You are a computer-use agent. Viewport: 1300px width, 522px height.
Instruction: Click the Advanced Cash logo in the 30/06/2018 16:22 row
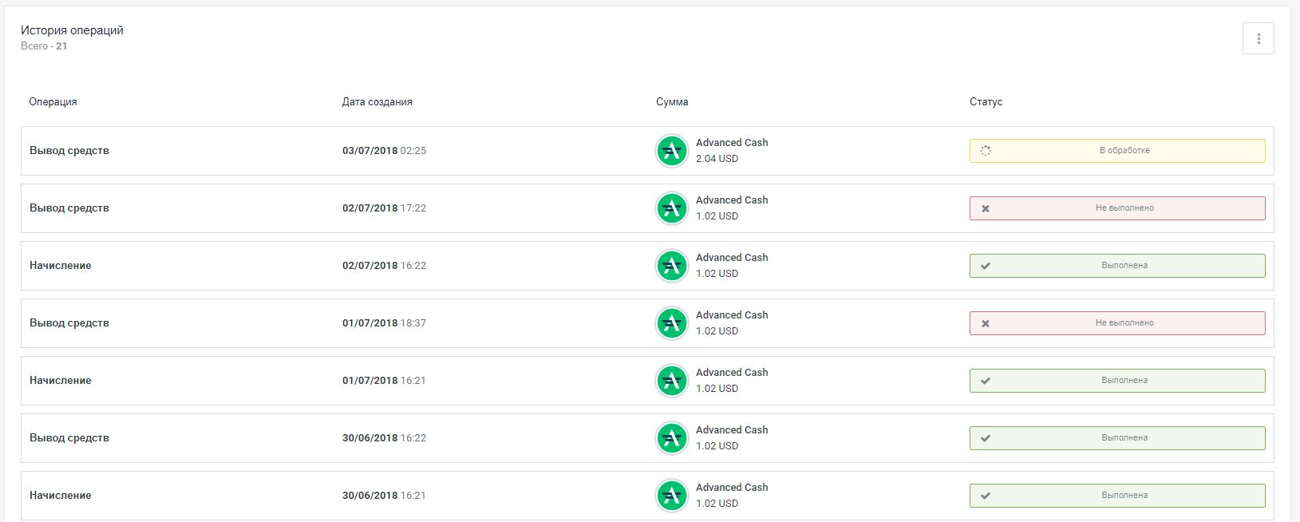click(671, 438)
